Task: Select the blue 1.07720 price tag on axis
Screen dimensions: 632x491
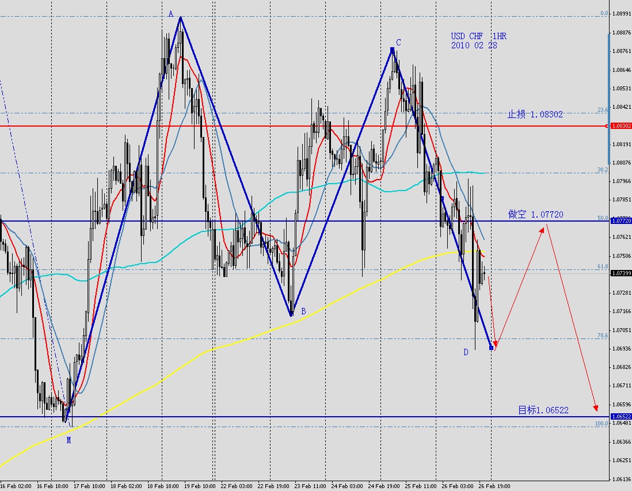Action: point(620,220)
